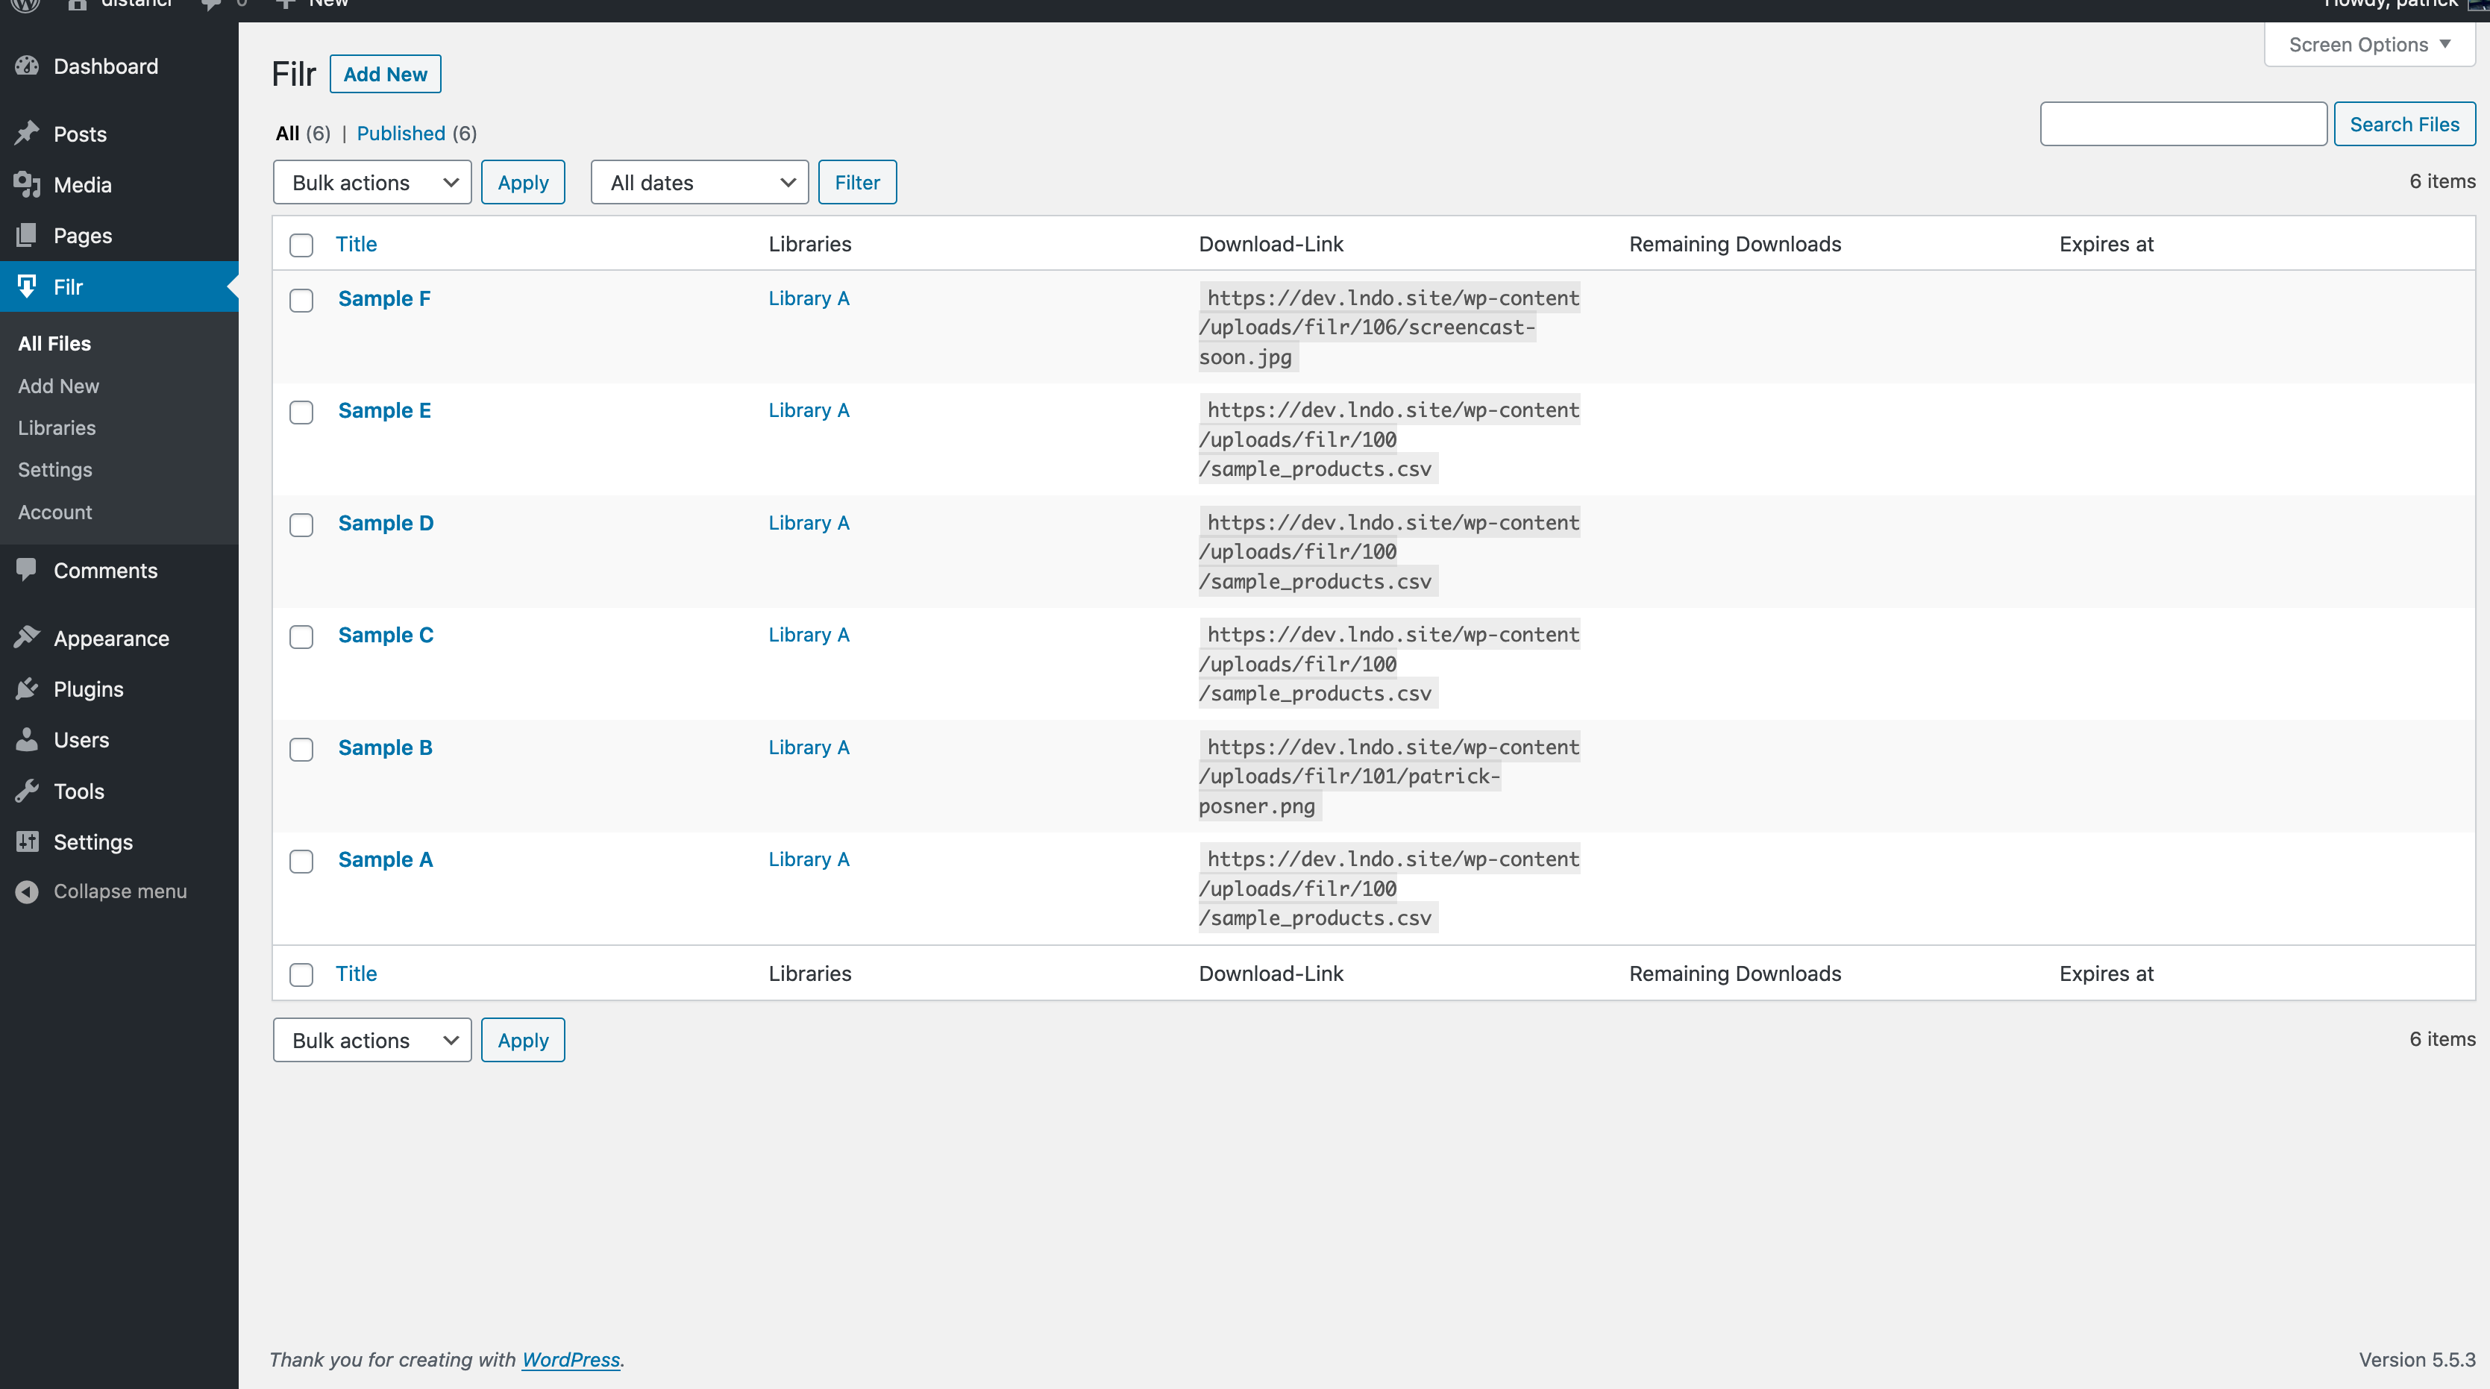2490x1389 pixels.
Task: Open the All Files submenu item
Action: point(54,343)
